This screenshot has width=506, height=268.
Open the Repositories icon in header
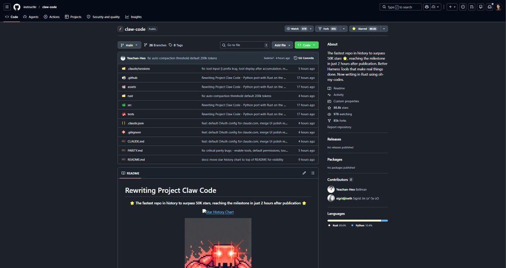pos(481,7)
